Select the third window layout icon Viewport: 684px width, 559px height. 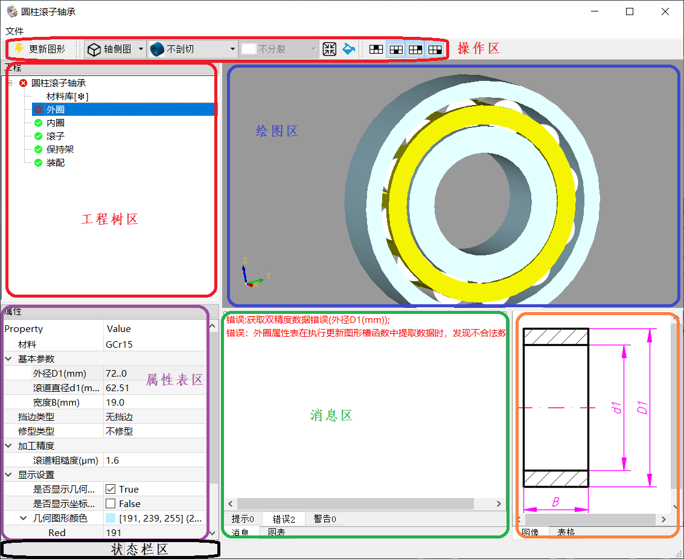coord(415,50)
